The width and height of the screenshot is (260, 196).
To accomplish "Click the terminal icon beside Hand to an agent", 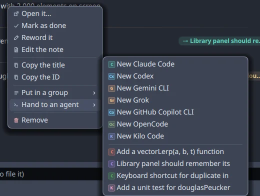I will (16, 105).
